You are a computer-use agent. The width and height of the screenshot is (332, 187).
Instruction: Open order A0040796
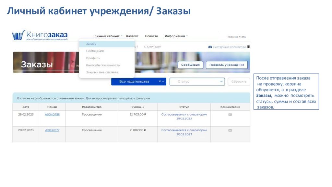pyautogui.click(x=52, y=115)
